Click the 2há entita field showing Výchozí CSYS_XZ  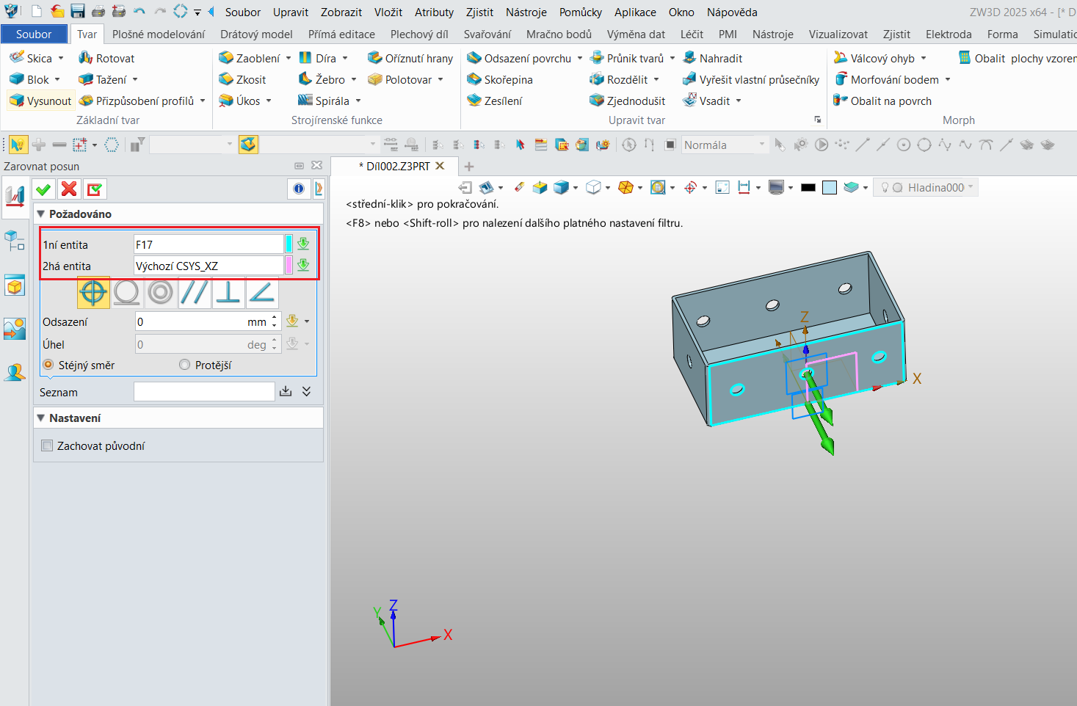tap(208, 266)
